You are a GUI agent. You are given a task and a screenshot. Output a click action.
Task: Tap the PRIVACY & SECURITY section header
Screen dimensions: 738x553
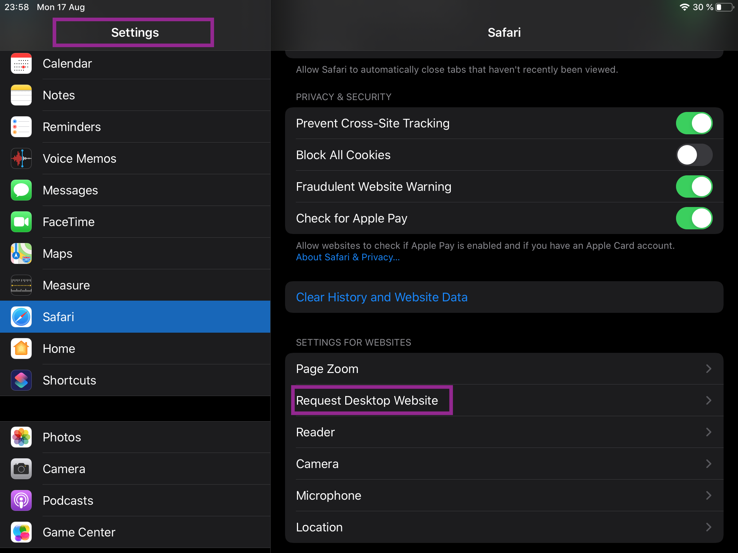tap(343, 97)
